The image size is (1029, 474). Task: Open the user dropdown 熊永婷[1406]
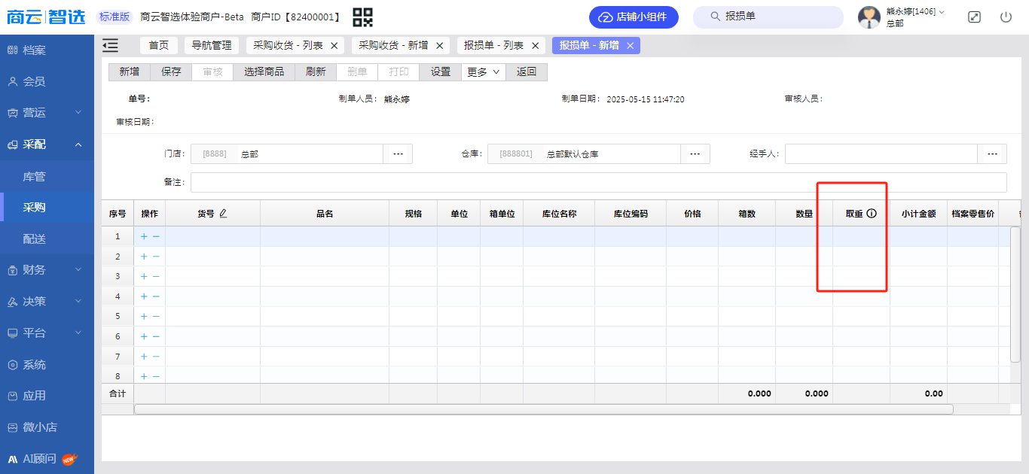coord(915,11)
